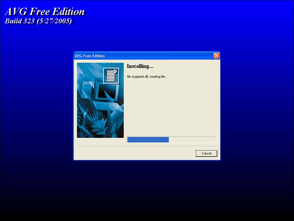The width and height of the screenshot is (294, 221).
Task: Click the filled blue part of progress bar
Action: [148, 140]
